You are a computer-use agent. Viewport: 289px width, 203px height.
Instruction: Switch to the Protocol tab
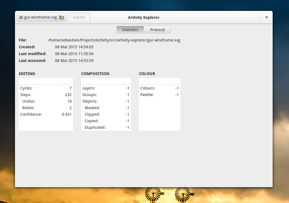(157, 30)
